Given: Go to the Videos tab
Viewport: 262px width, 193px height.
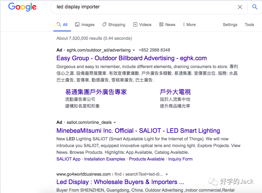Looking at the screenshot, I should click(x=142, y=25).
